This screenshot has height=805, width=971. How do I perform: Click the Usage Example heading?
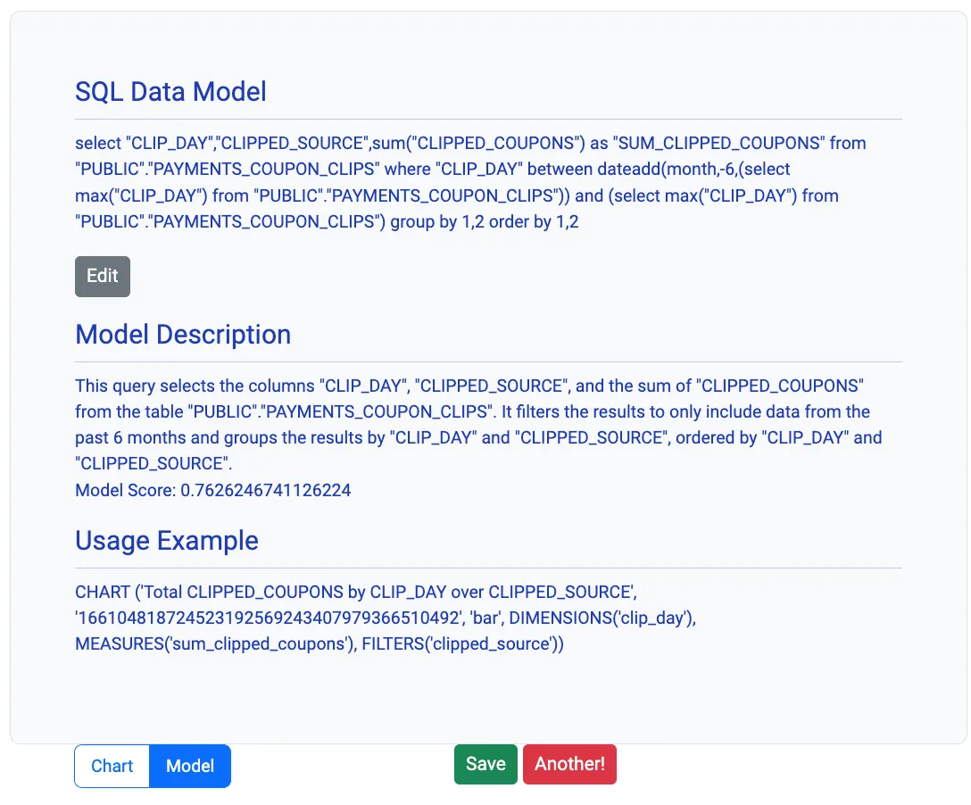(167, 540)
